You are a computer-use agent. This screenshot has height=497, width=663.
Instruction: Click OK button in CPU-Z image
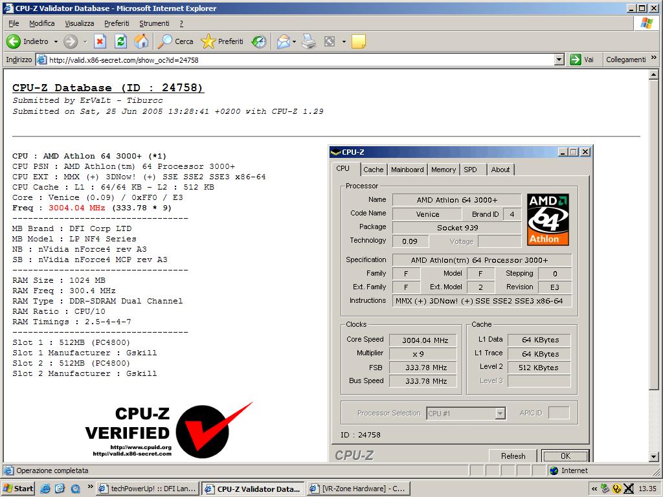click(565, 456)
